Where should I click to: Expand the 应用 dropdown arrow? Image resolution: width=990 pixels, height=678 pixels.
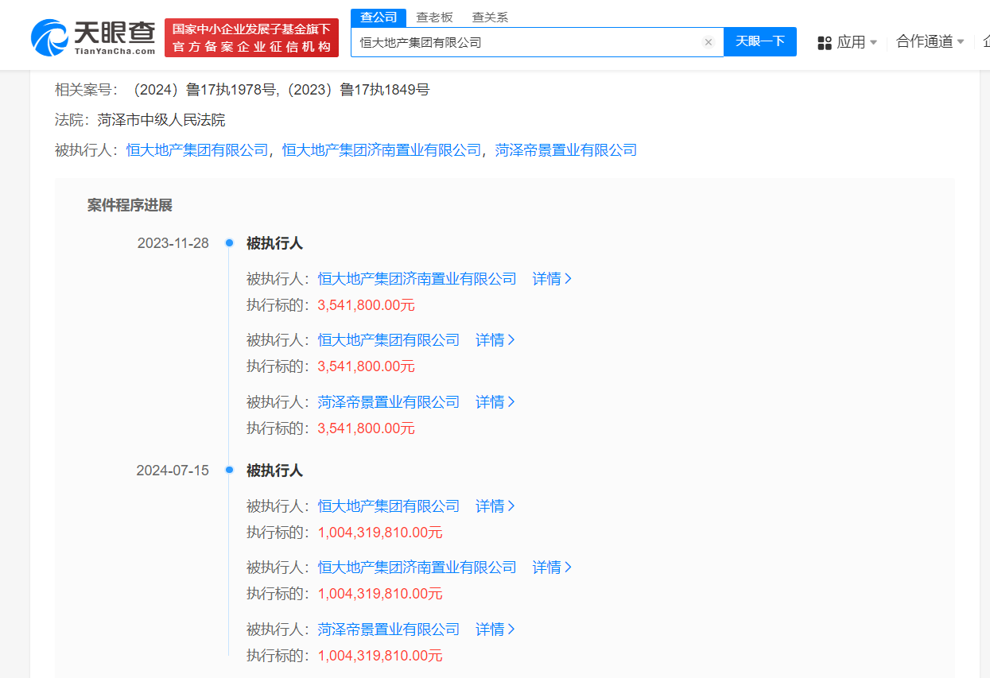point(874,42)
